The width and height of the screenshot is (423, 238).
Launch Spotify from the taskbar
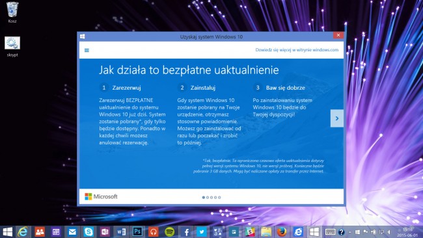pos(169,231)
